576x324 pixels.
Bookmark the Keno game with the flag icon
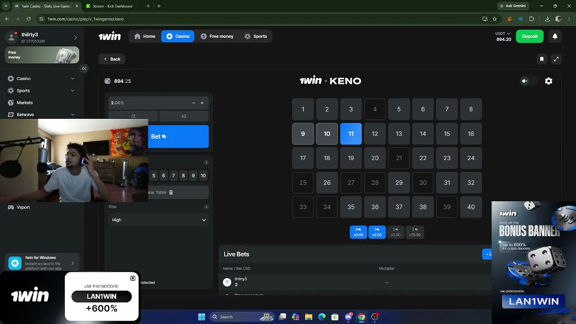[542, 59]
